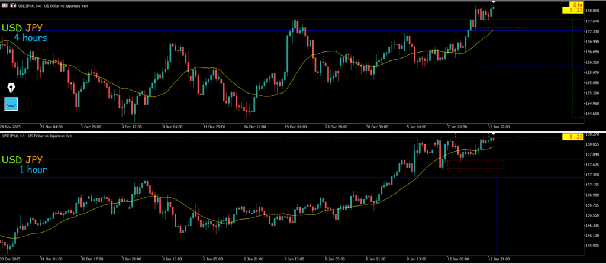This screenshot has width=606, height=264.
Task: Click the 155.905 price level on H1 scale
Action: pyautogui.click(x=592, y=246)
